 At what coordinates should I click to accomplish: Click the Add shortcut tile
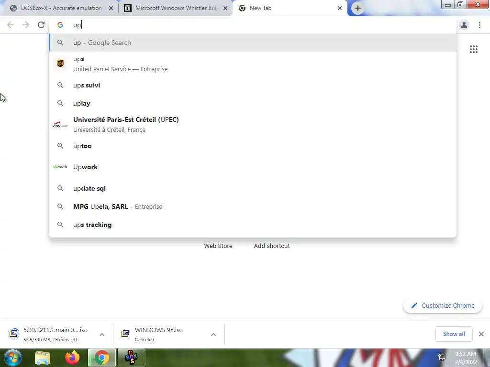272,246
